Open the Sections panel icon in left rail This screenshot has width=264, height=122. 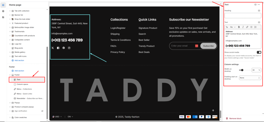click(3, 5)
